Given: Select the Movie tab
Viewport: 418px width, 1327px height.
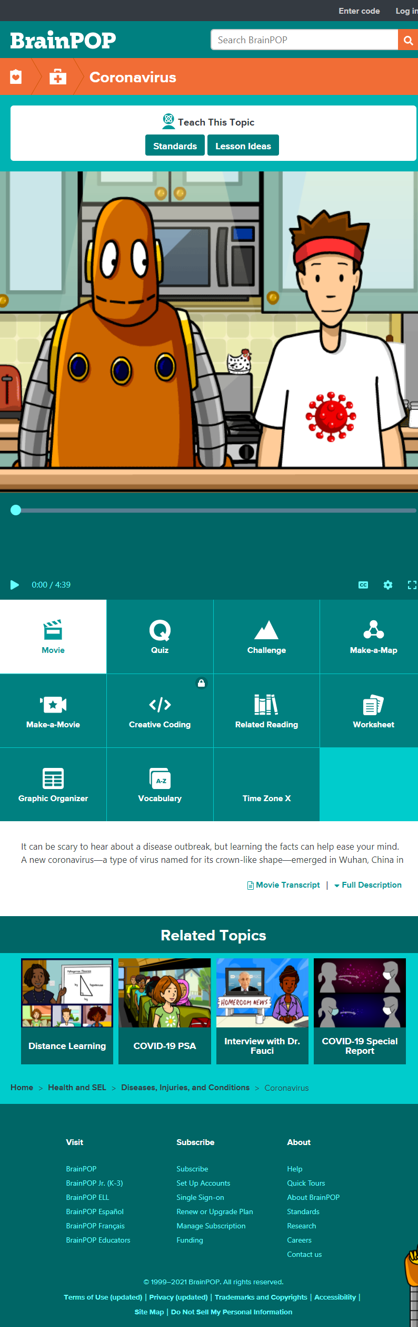Looking at the screenshot, I should click(x=53, y=637).
